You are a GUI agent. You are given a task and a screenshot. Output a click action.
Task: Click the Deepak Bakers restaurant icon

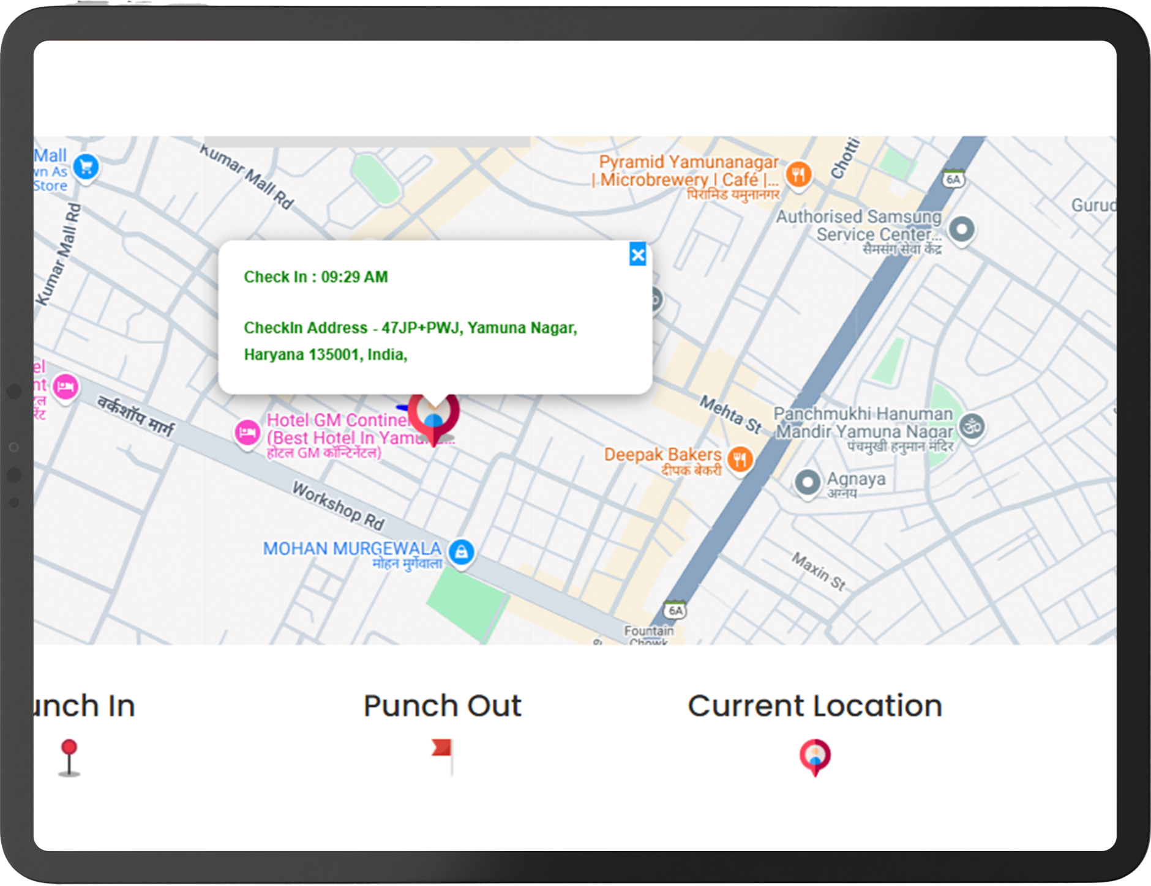[x=740, y=460]
